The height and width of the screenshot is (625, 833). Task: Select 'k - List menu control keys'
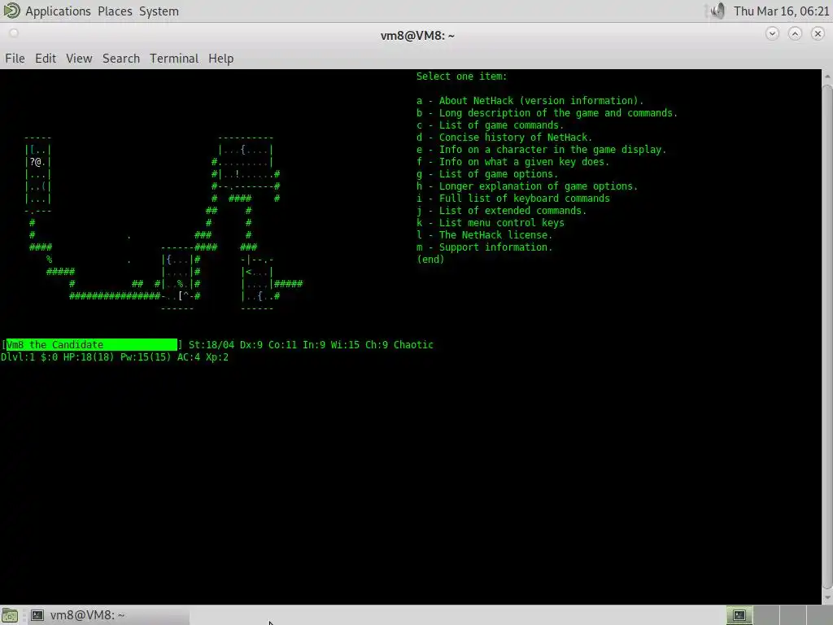pyautogui.click(x=490, y=223)
